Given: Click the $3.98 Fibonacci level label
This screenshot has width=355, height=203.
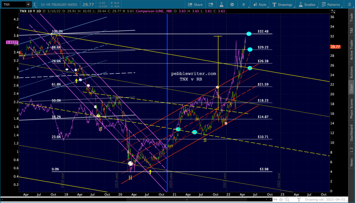Looking at the screenshot, I should click(264, 169).
